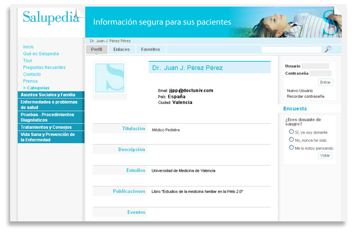Click the Salupedia logo
The image size is (355, 232).
pyautogui.click(x=51, y=17)
